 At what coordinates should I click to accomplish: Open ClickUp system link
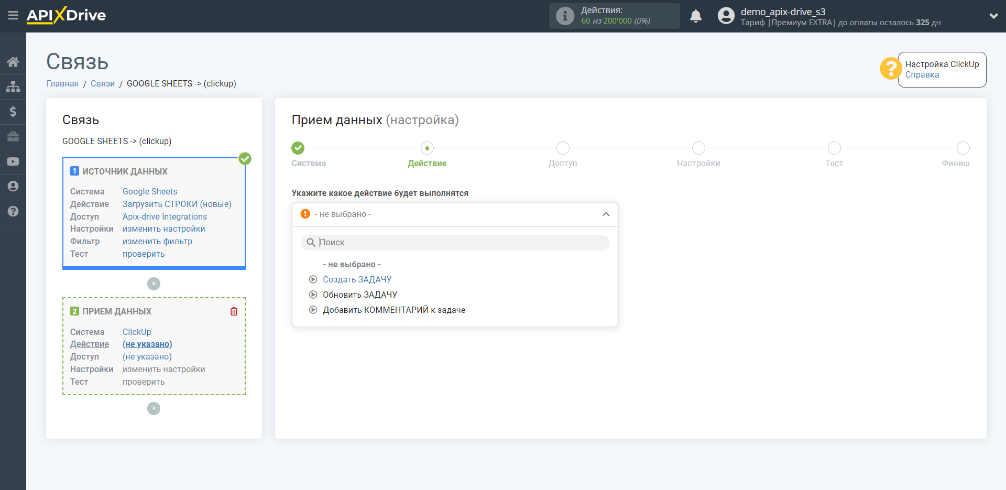137,332
